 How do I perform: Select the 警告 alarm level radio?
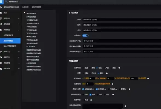(x=97, y=68)
